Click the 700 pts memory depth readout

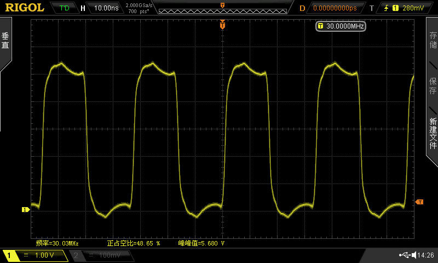click(x=139, y=11)
